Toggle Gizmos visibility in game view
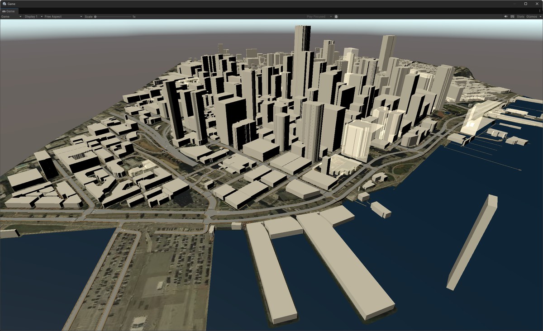 531,17
